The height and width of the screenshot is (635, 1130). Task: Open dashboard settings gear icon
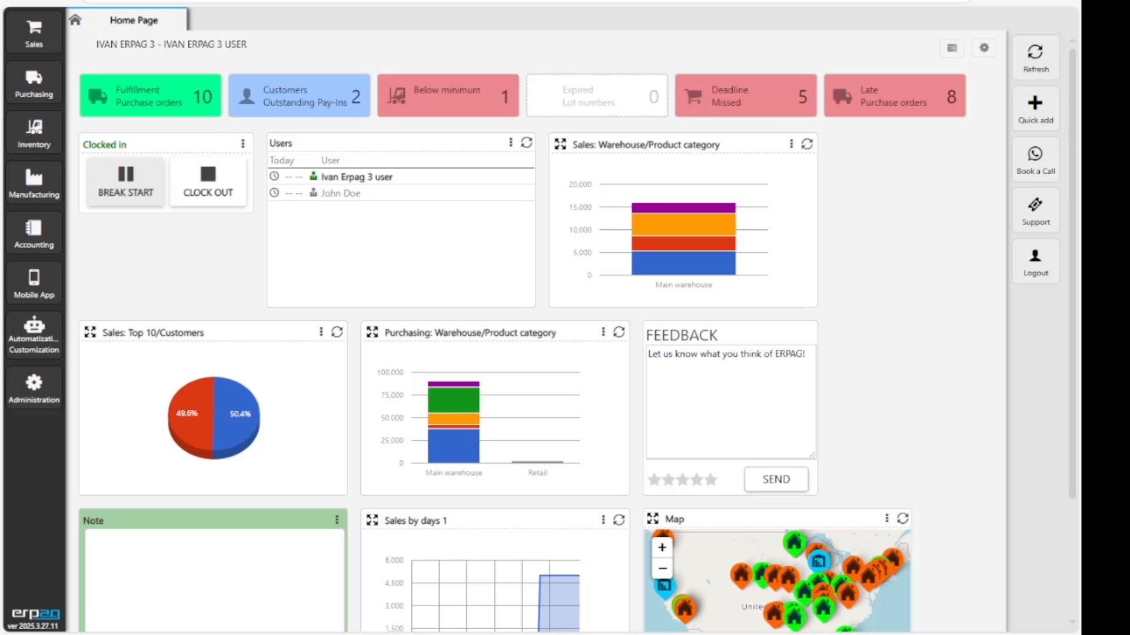tap(984, 48)
